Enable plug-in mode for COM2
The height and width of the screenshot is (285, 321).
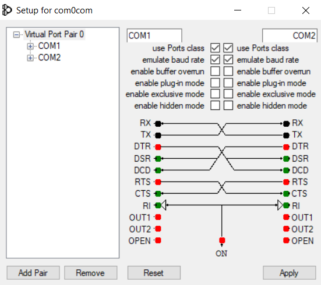tap(228, 83)
